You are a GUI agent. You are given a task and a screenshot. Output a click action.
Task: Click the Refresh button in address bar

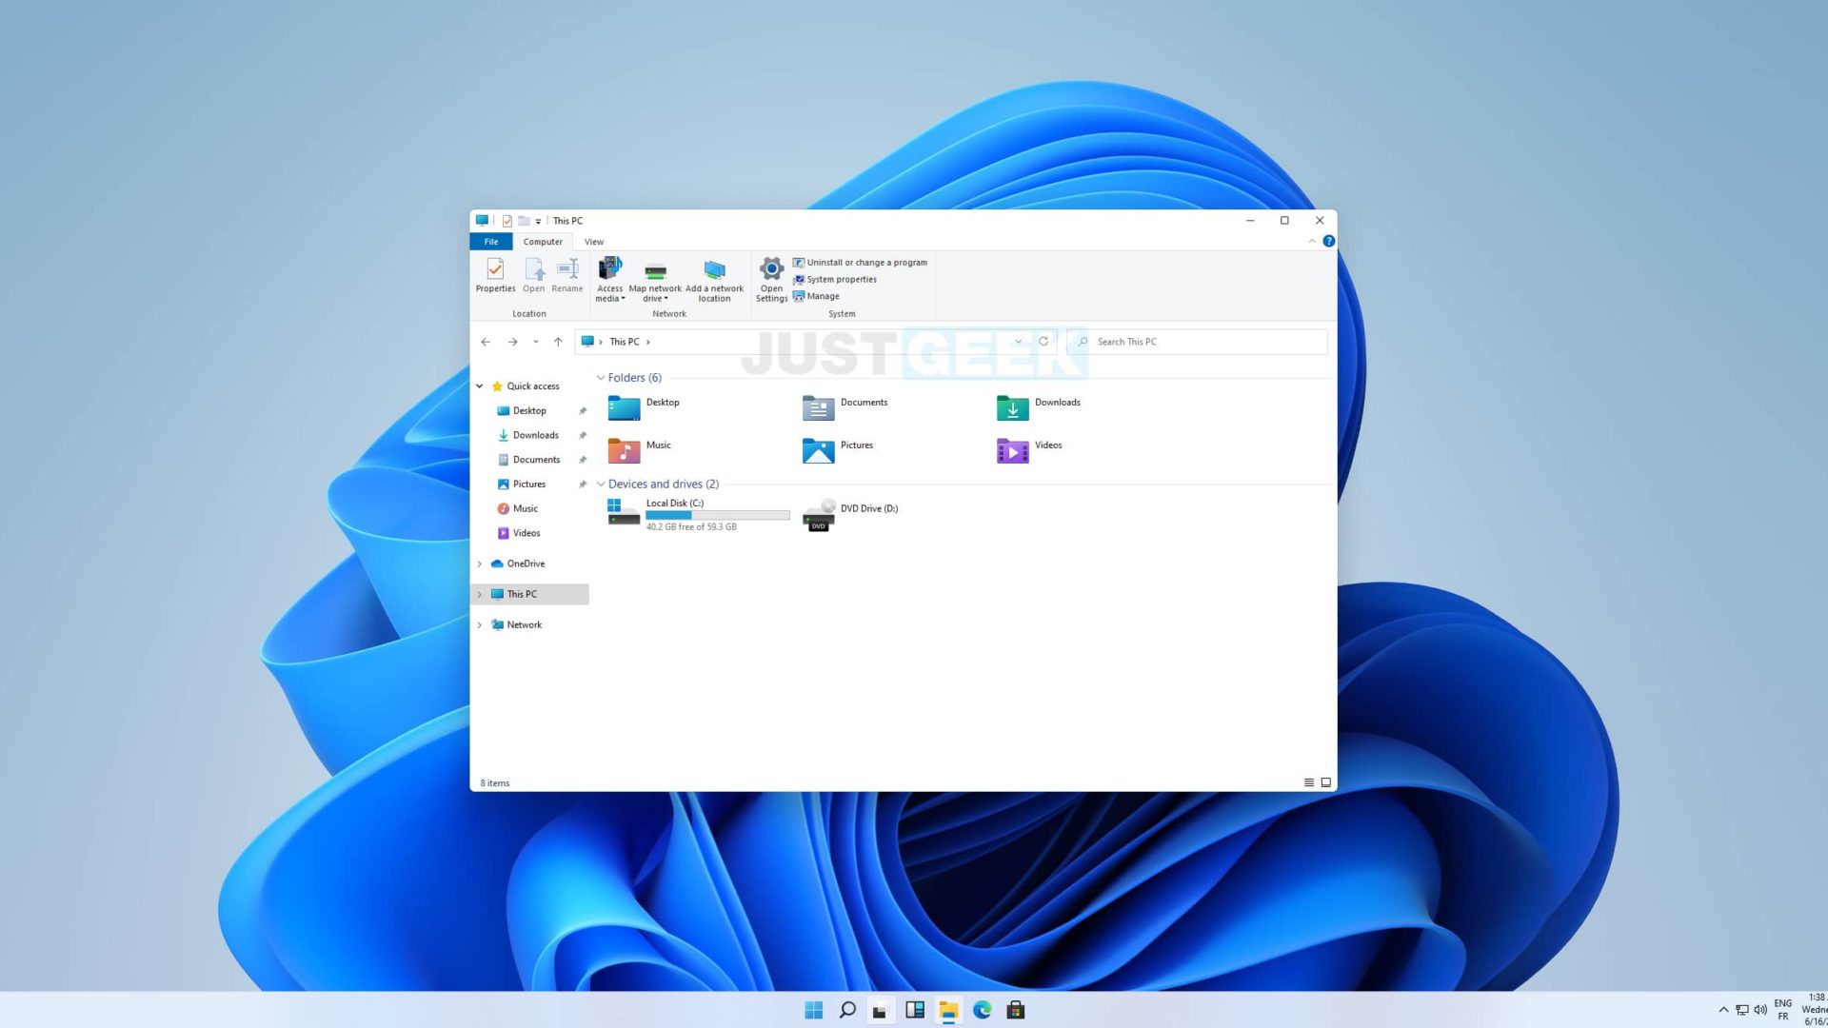point(1043,342)
